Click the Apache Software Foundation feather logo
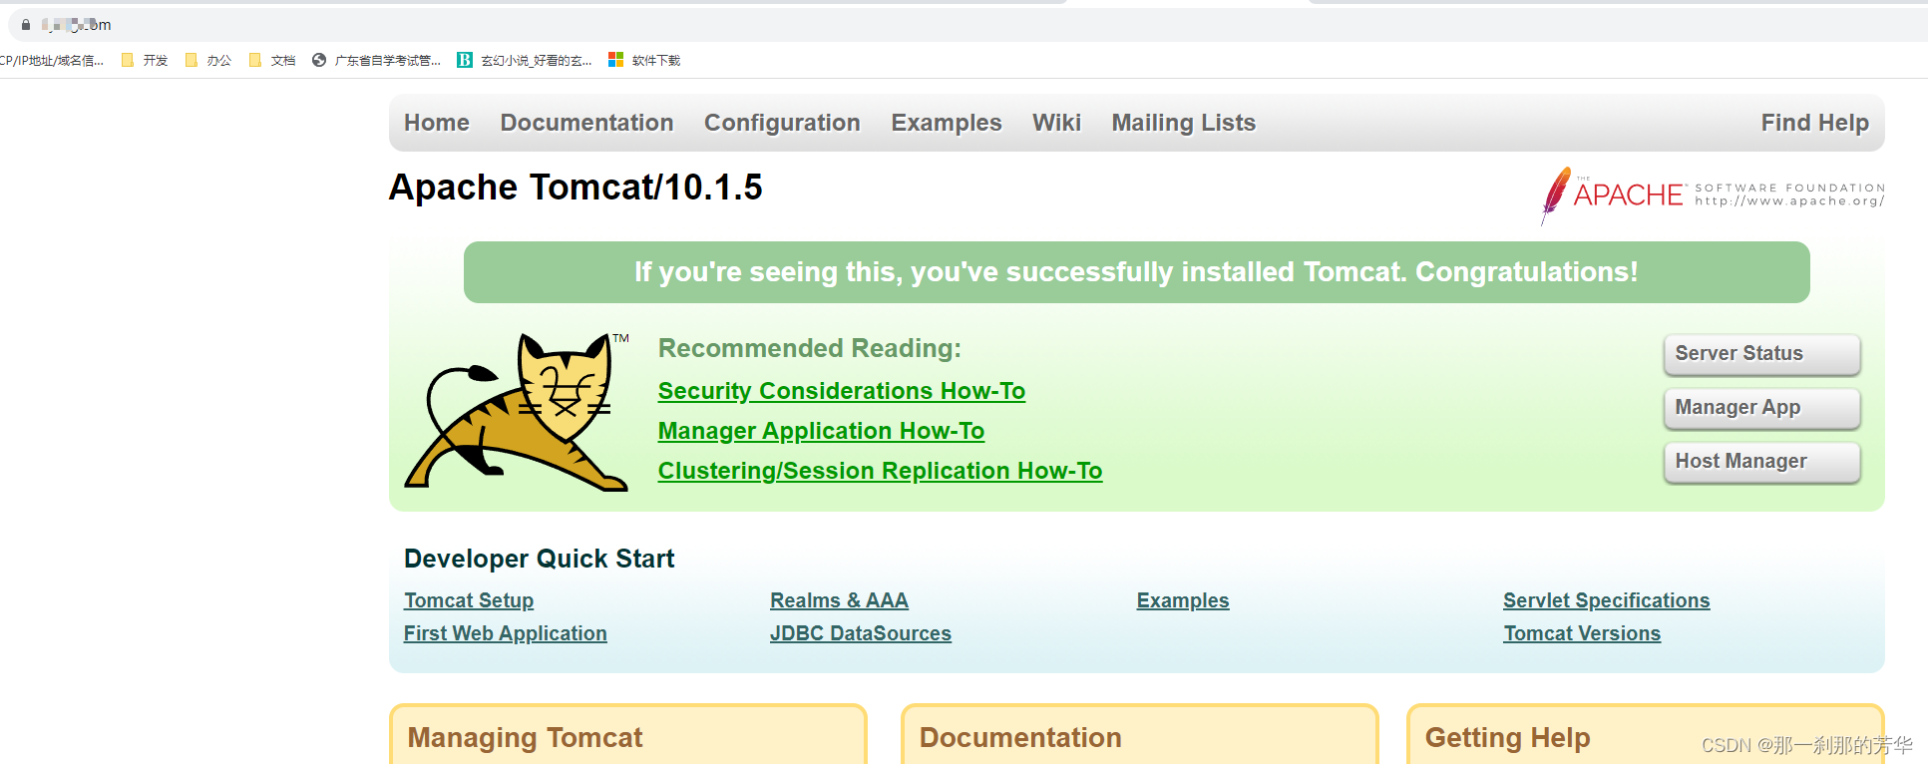The width and height of the screenshot is (1928, 764). click(x=1712, y=194)
